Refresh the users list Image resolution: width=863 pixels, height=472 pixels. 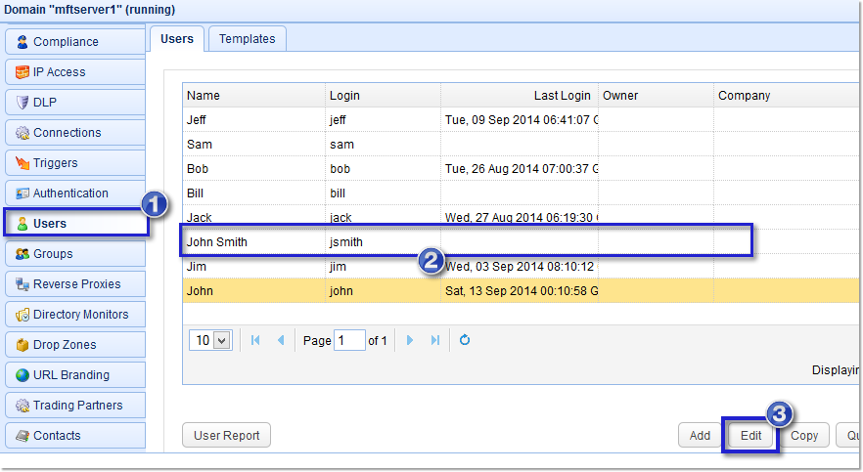point(465,340)
